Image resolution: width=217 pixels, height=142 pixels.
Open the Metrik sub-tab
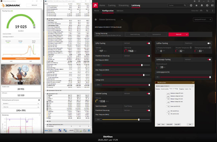96,10
